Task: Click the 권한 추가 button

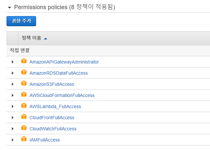Action: 21,21
